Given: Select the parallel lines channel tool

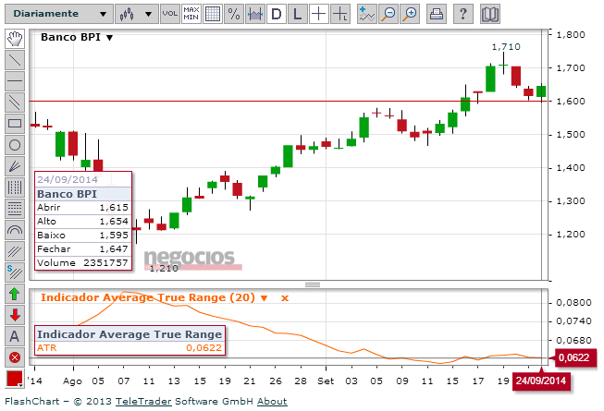Looking at the screenshot, I should [15, 103].
